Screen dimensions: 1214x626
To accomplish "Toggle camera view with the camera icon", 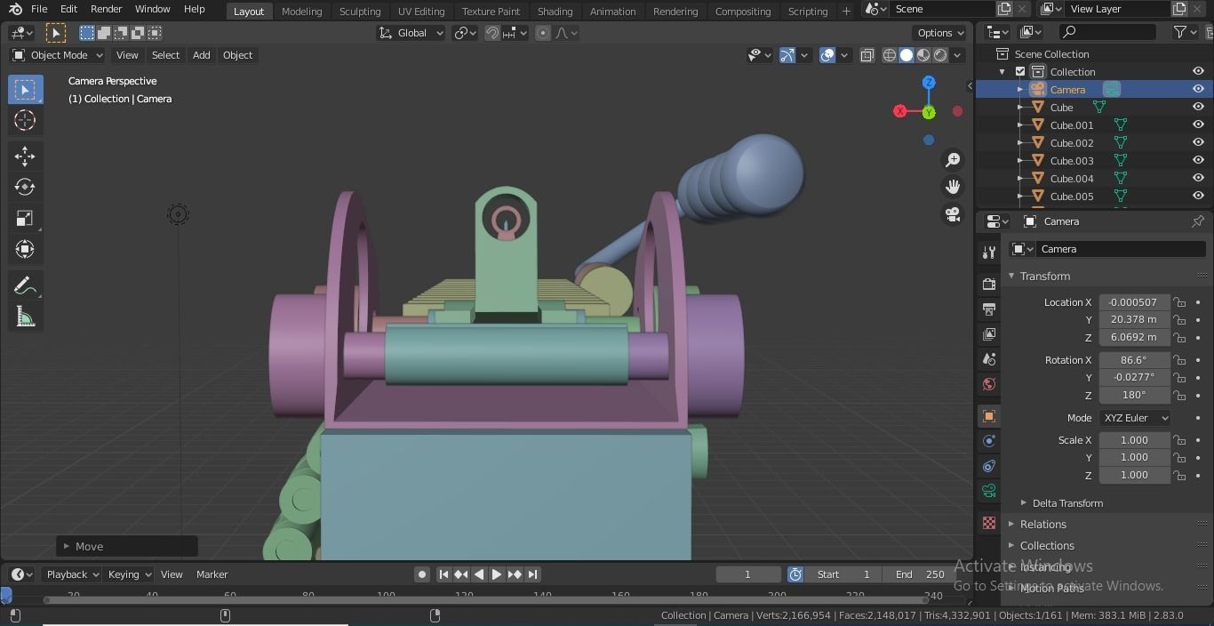I will click(x=953, y=214).
